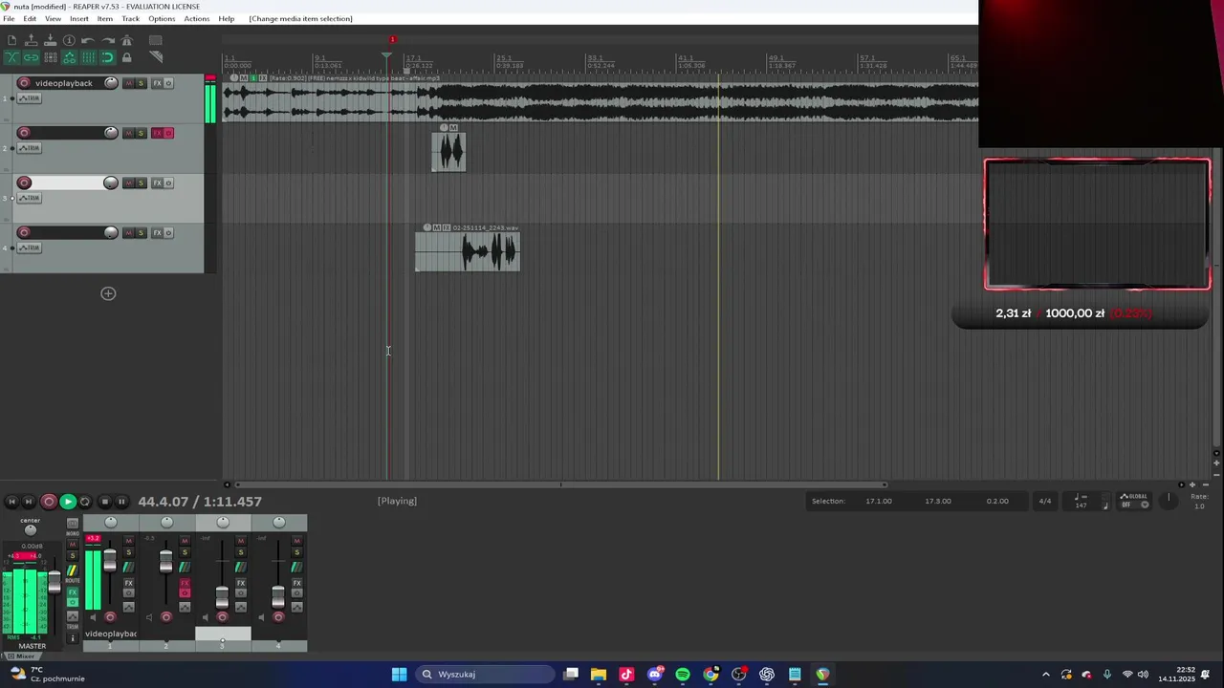
Task: Toggle snap magnet toolbar button
Action: click(107, 57)
